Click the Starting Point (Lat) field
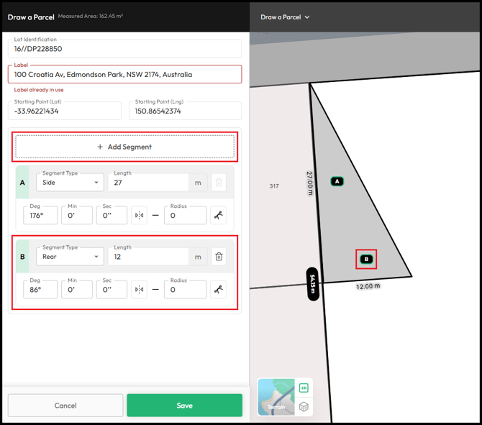Image resolution: width=482 pixels, height=425 pixels. pos(65,111)
